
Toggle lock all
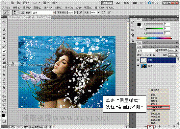(x=154, y=55)
